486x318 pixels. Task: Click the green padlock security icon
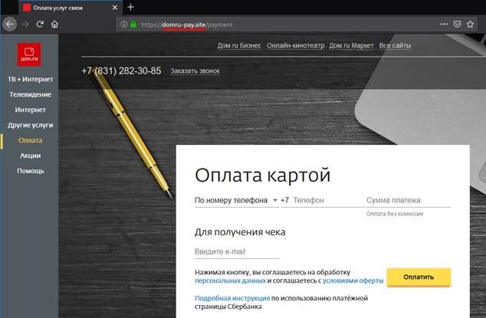(x=133, y=25)
